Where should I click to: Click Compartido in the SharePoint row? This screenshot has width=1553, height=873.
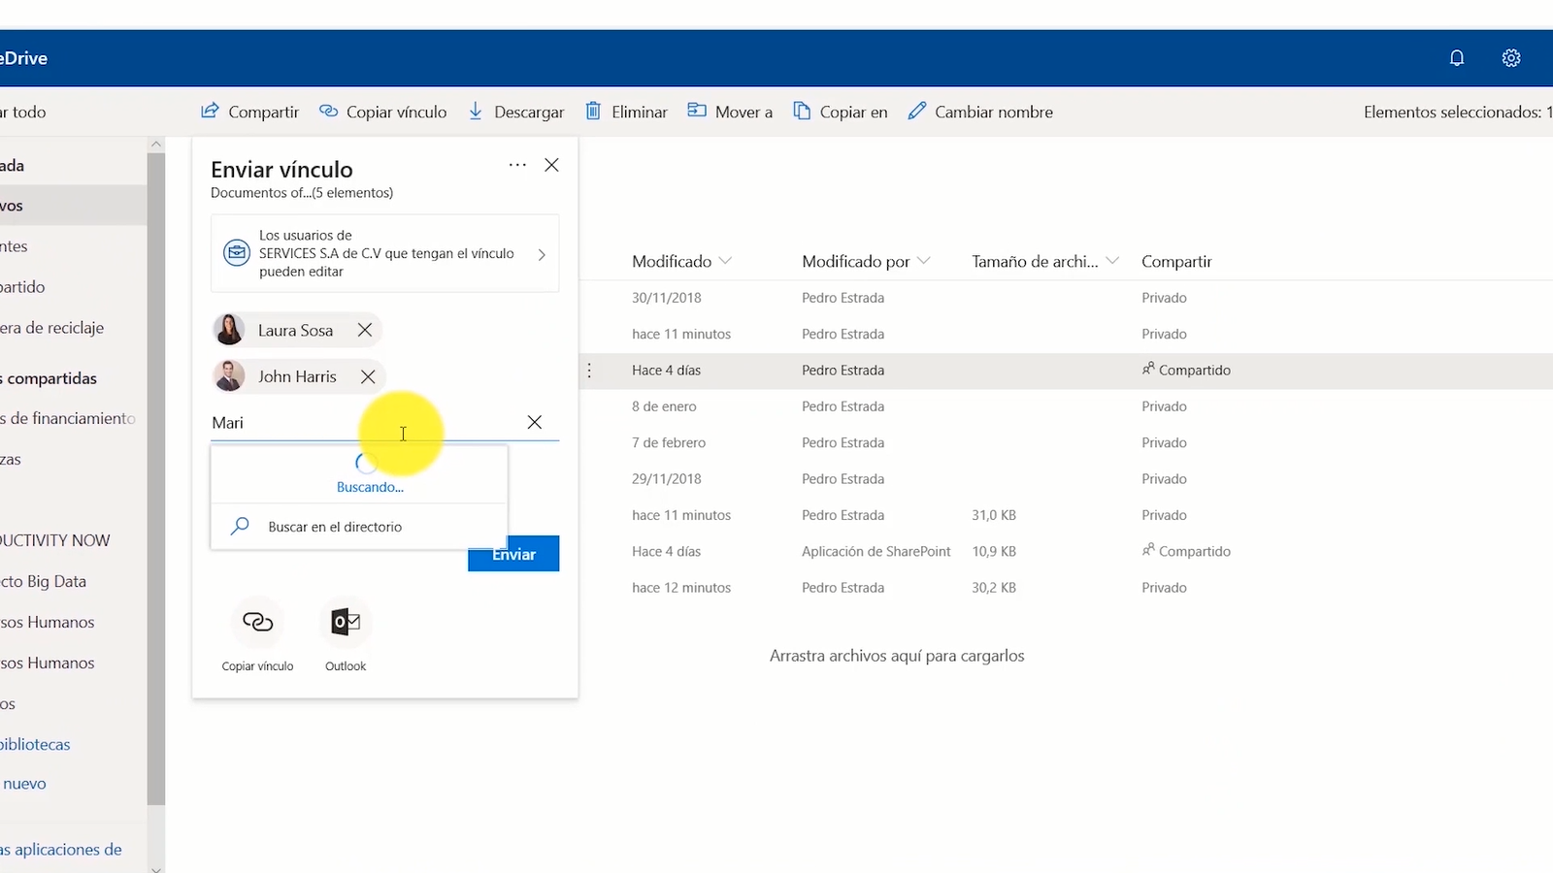1186,551
